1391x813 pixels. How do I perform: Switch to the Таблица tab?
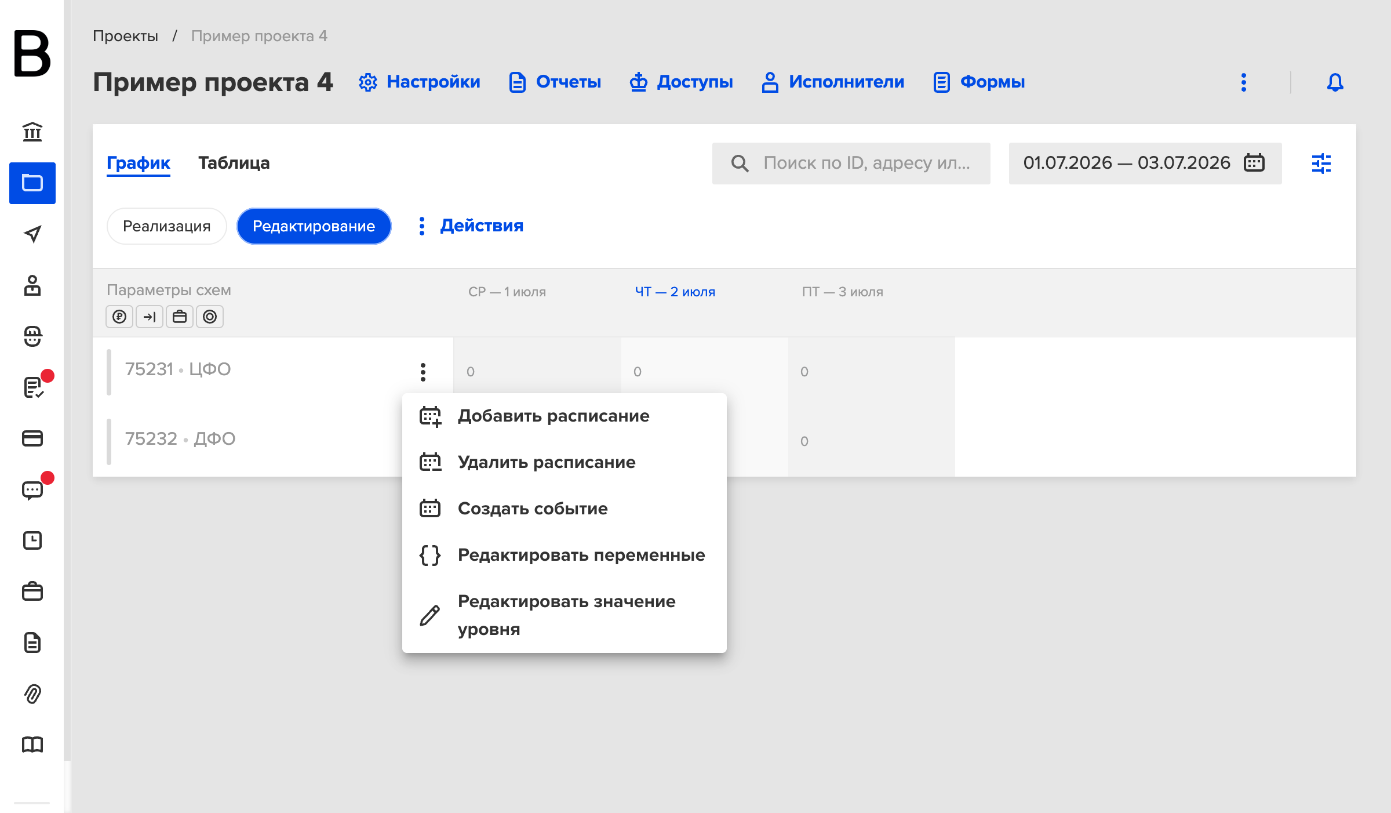pos(234,163)
